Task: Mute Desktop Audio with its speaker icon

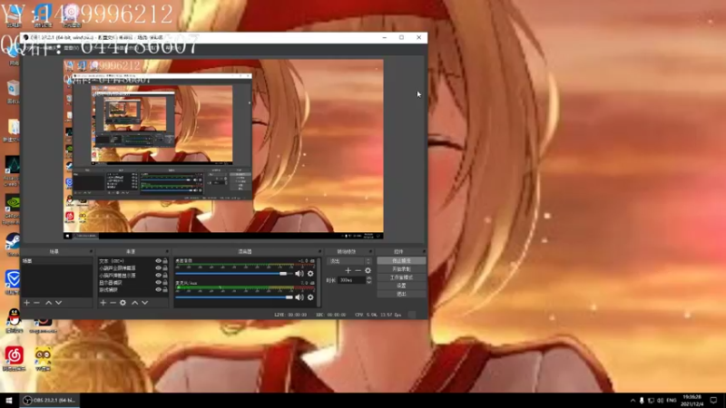Action: pyautogui.click(x=299, y=274)
